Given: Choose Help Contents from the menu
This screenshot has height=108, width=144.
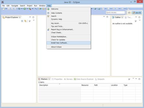Looking at the screenshot, I should pos(69,13).
